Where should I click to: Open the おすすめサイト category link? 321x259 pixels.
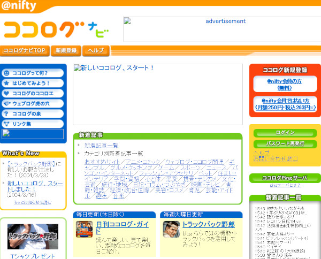tap(102, 162)
